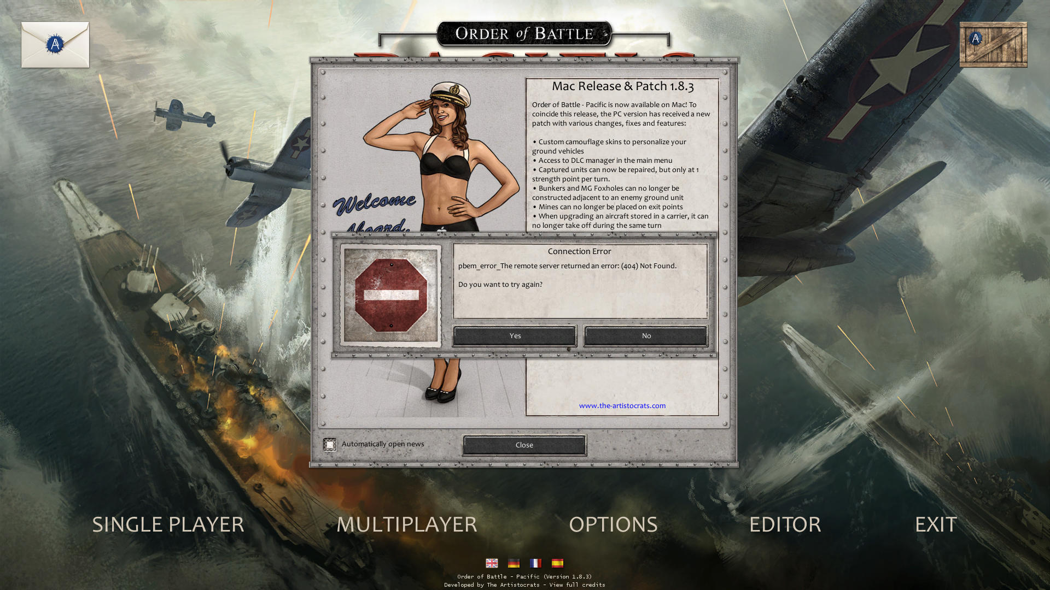Screen dimensions: 1050x590
Task: Click the Mac Release & Patch 1.8.3 title
Action: (x=622, y=86)
